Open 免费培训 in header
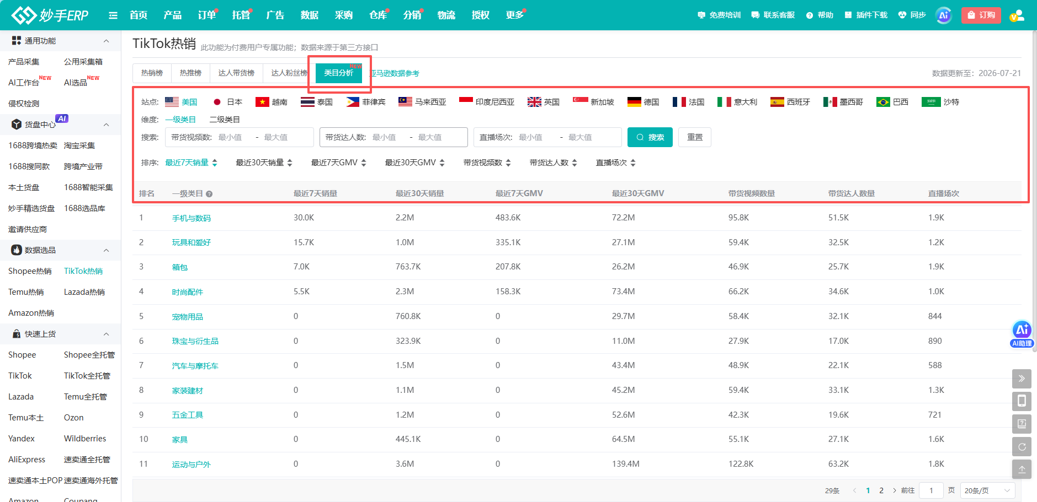The height and width of the screenshot is (502, 1037). [x=719, y=15]
